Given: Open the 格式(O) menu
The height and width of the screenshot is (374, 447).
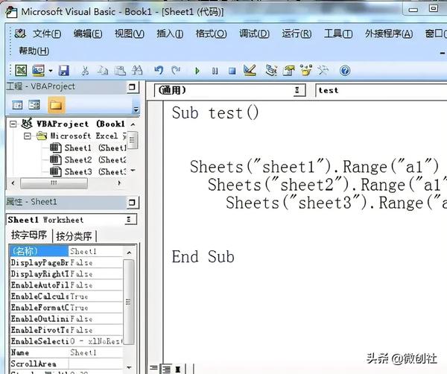Looking at the screenshot, I should 211,34.
